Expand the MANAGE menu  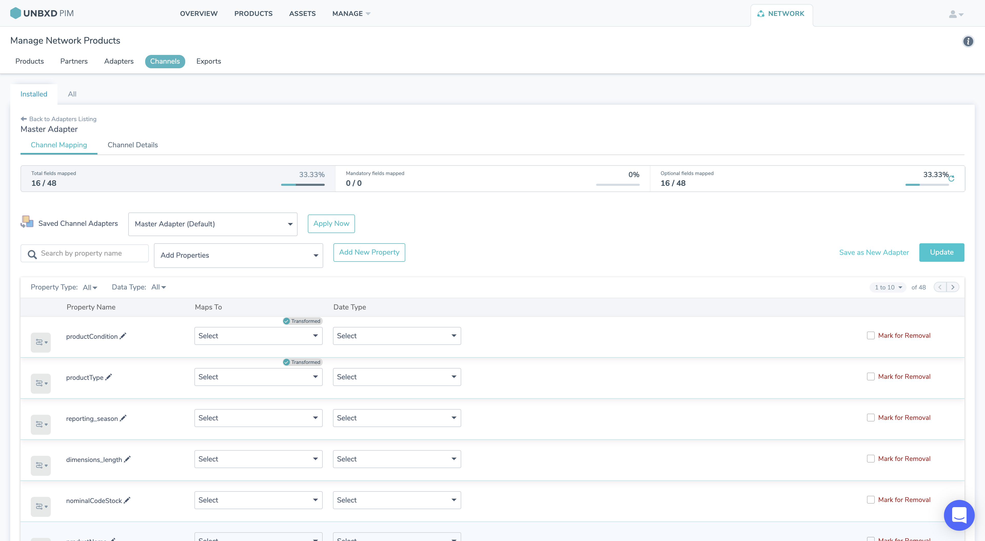[351, 14]
